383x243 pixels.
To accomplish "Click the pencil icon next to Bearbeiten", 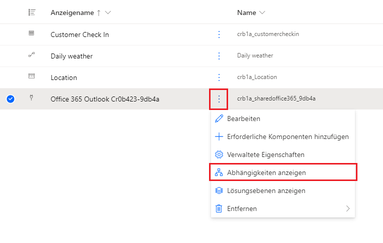I will click(219, 118).
